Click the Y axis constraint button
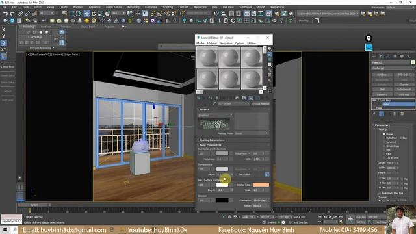The image size is (416, 234). [x=4, y=36]
